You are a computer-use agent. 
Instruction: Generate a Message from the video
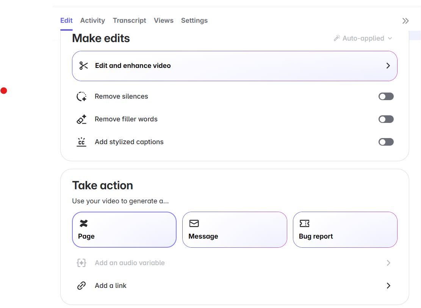235,229
